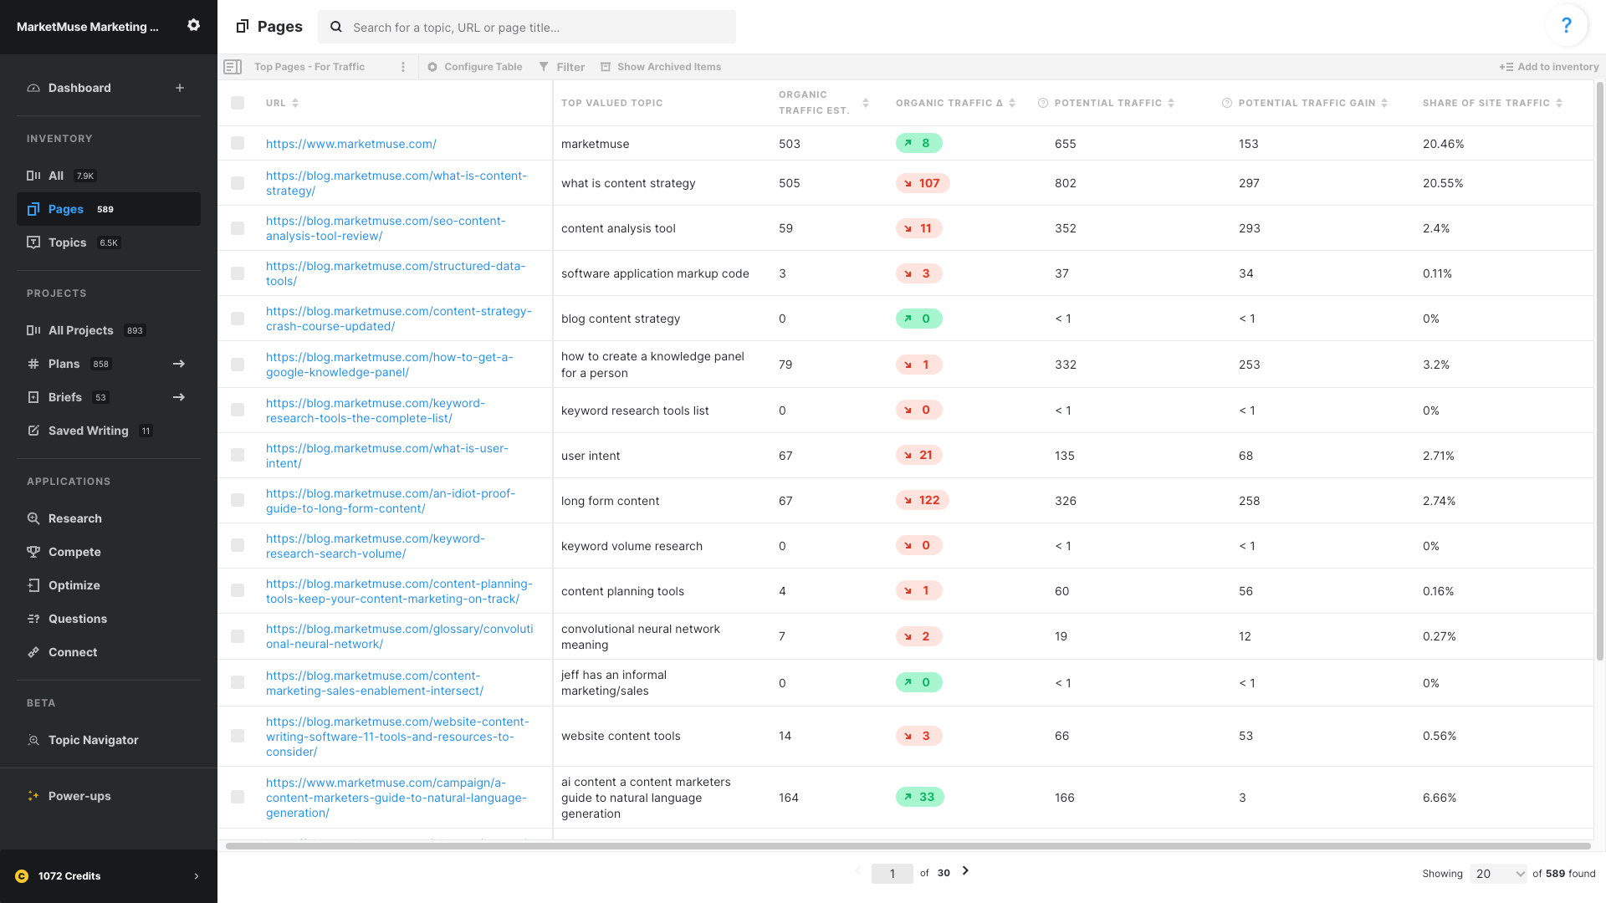Open the Pages inventory item

pyautogui.click(x=109, y=209)
